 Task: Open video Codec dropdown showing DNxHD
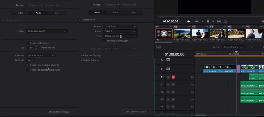120,31
